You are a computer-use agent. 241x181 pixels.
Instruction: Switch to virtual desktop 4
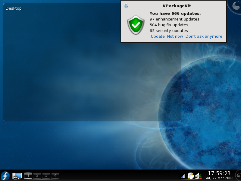(55, 176)
